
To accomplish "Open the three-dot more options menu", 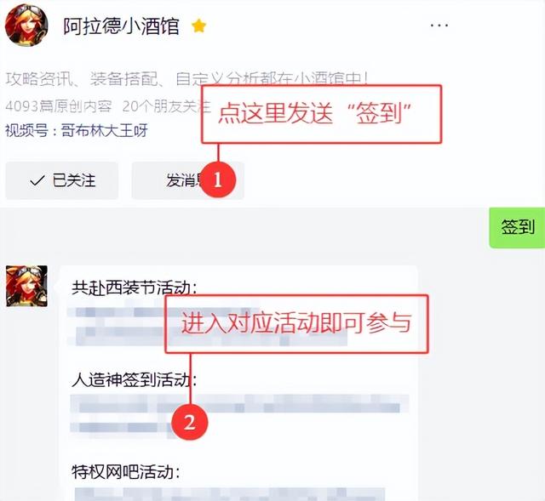I will (439, 26).
